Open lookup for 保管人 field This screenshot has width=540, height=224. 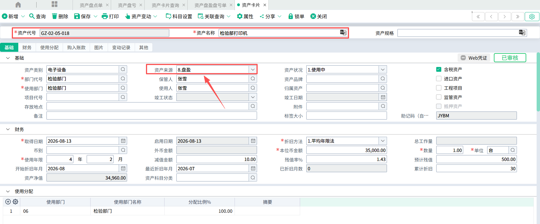(x=253, y=79)
